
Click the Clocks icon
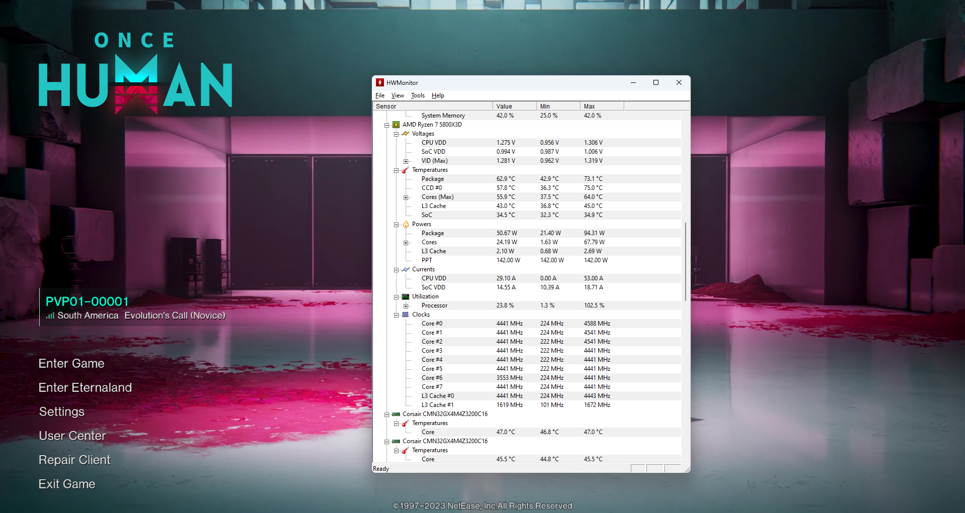(x=406, y=315)
